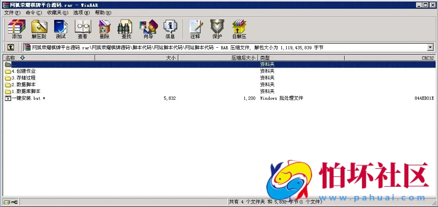
Task: Click folder icon of 4.创建作业
Action: (8, 72)
